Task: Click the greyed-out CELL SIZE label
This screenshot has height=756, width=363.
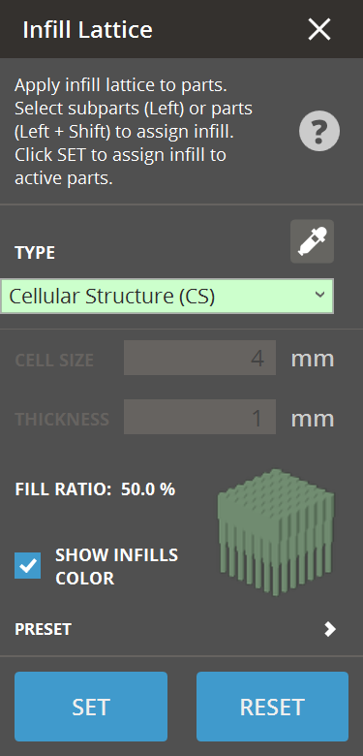Action: click(54, 361)
